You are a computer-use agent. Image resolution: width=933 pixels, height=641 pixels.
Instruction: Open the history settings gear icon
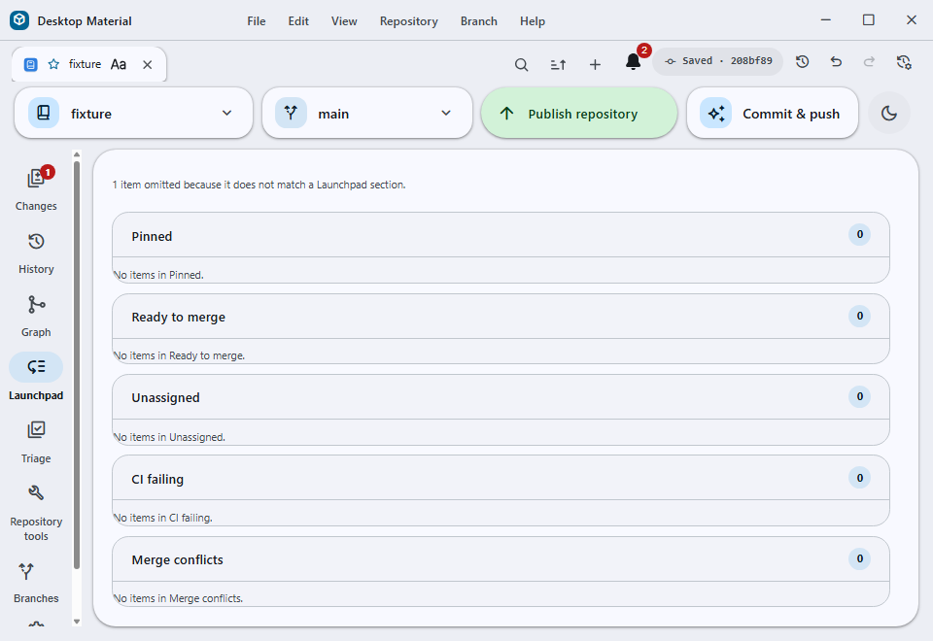pos(904,62)
